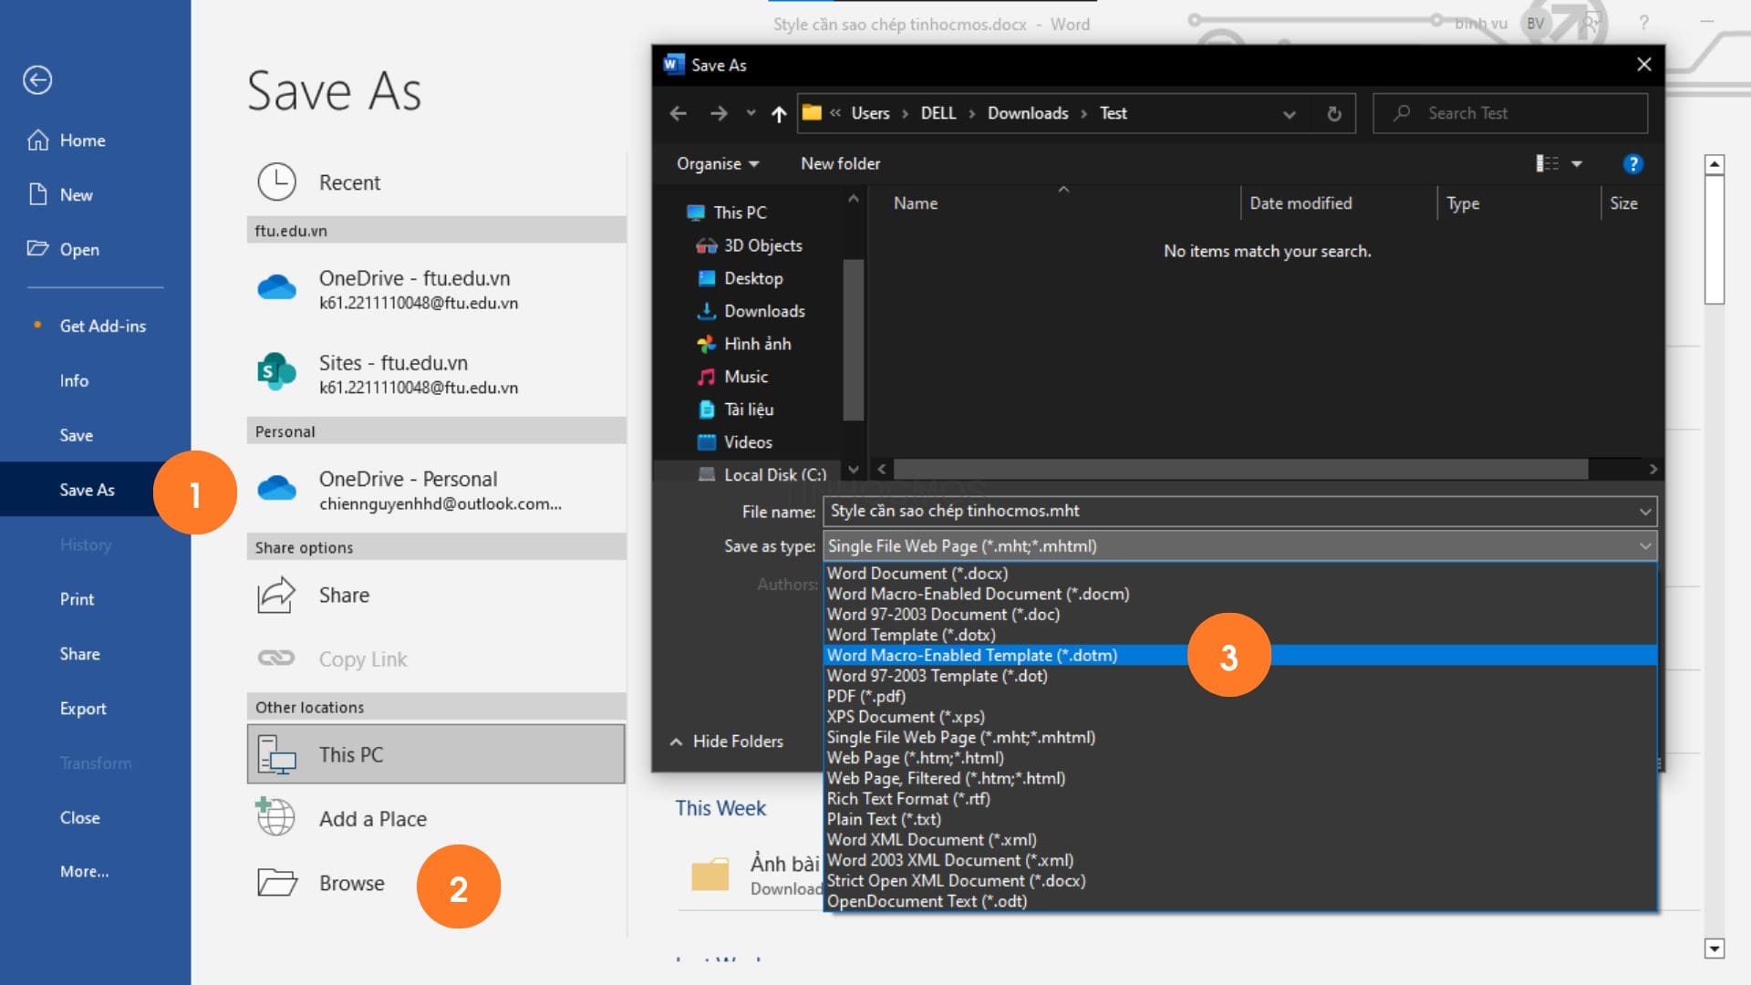
Task: Choose New document in sidebar
Action: (x=61, y=195)
